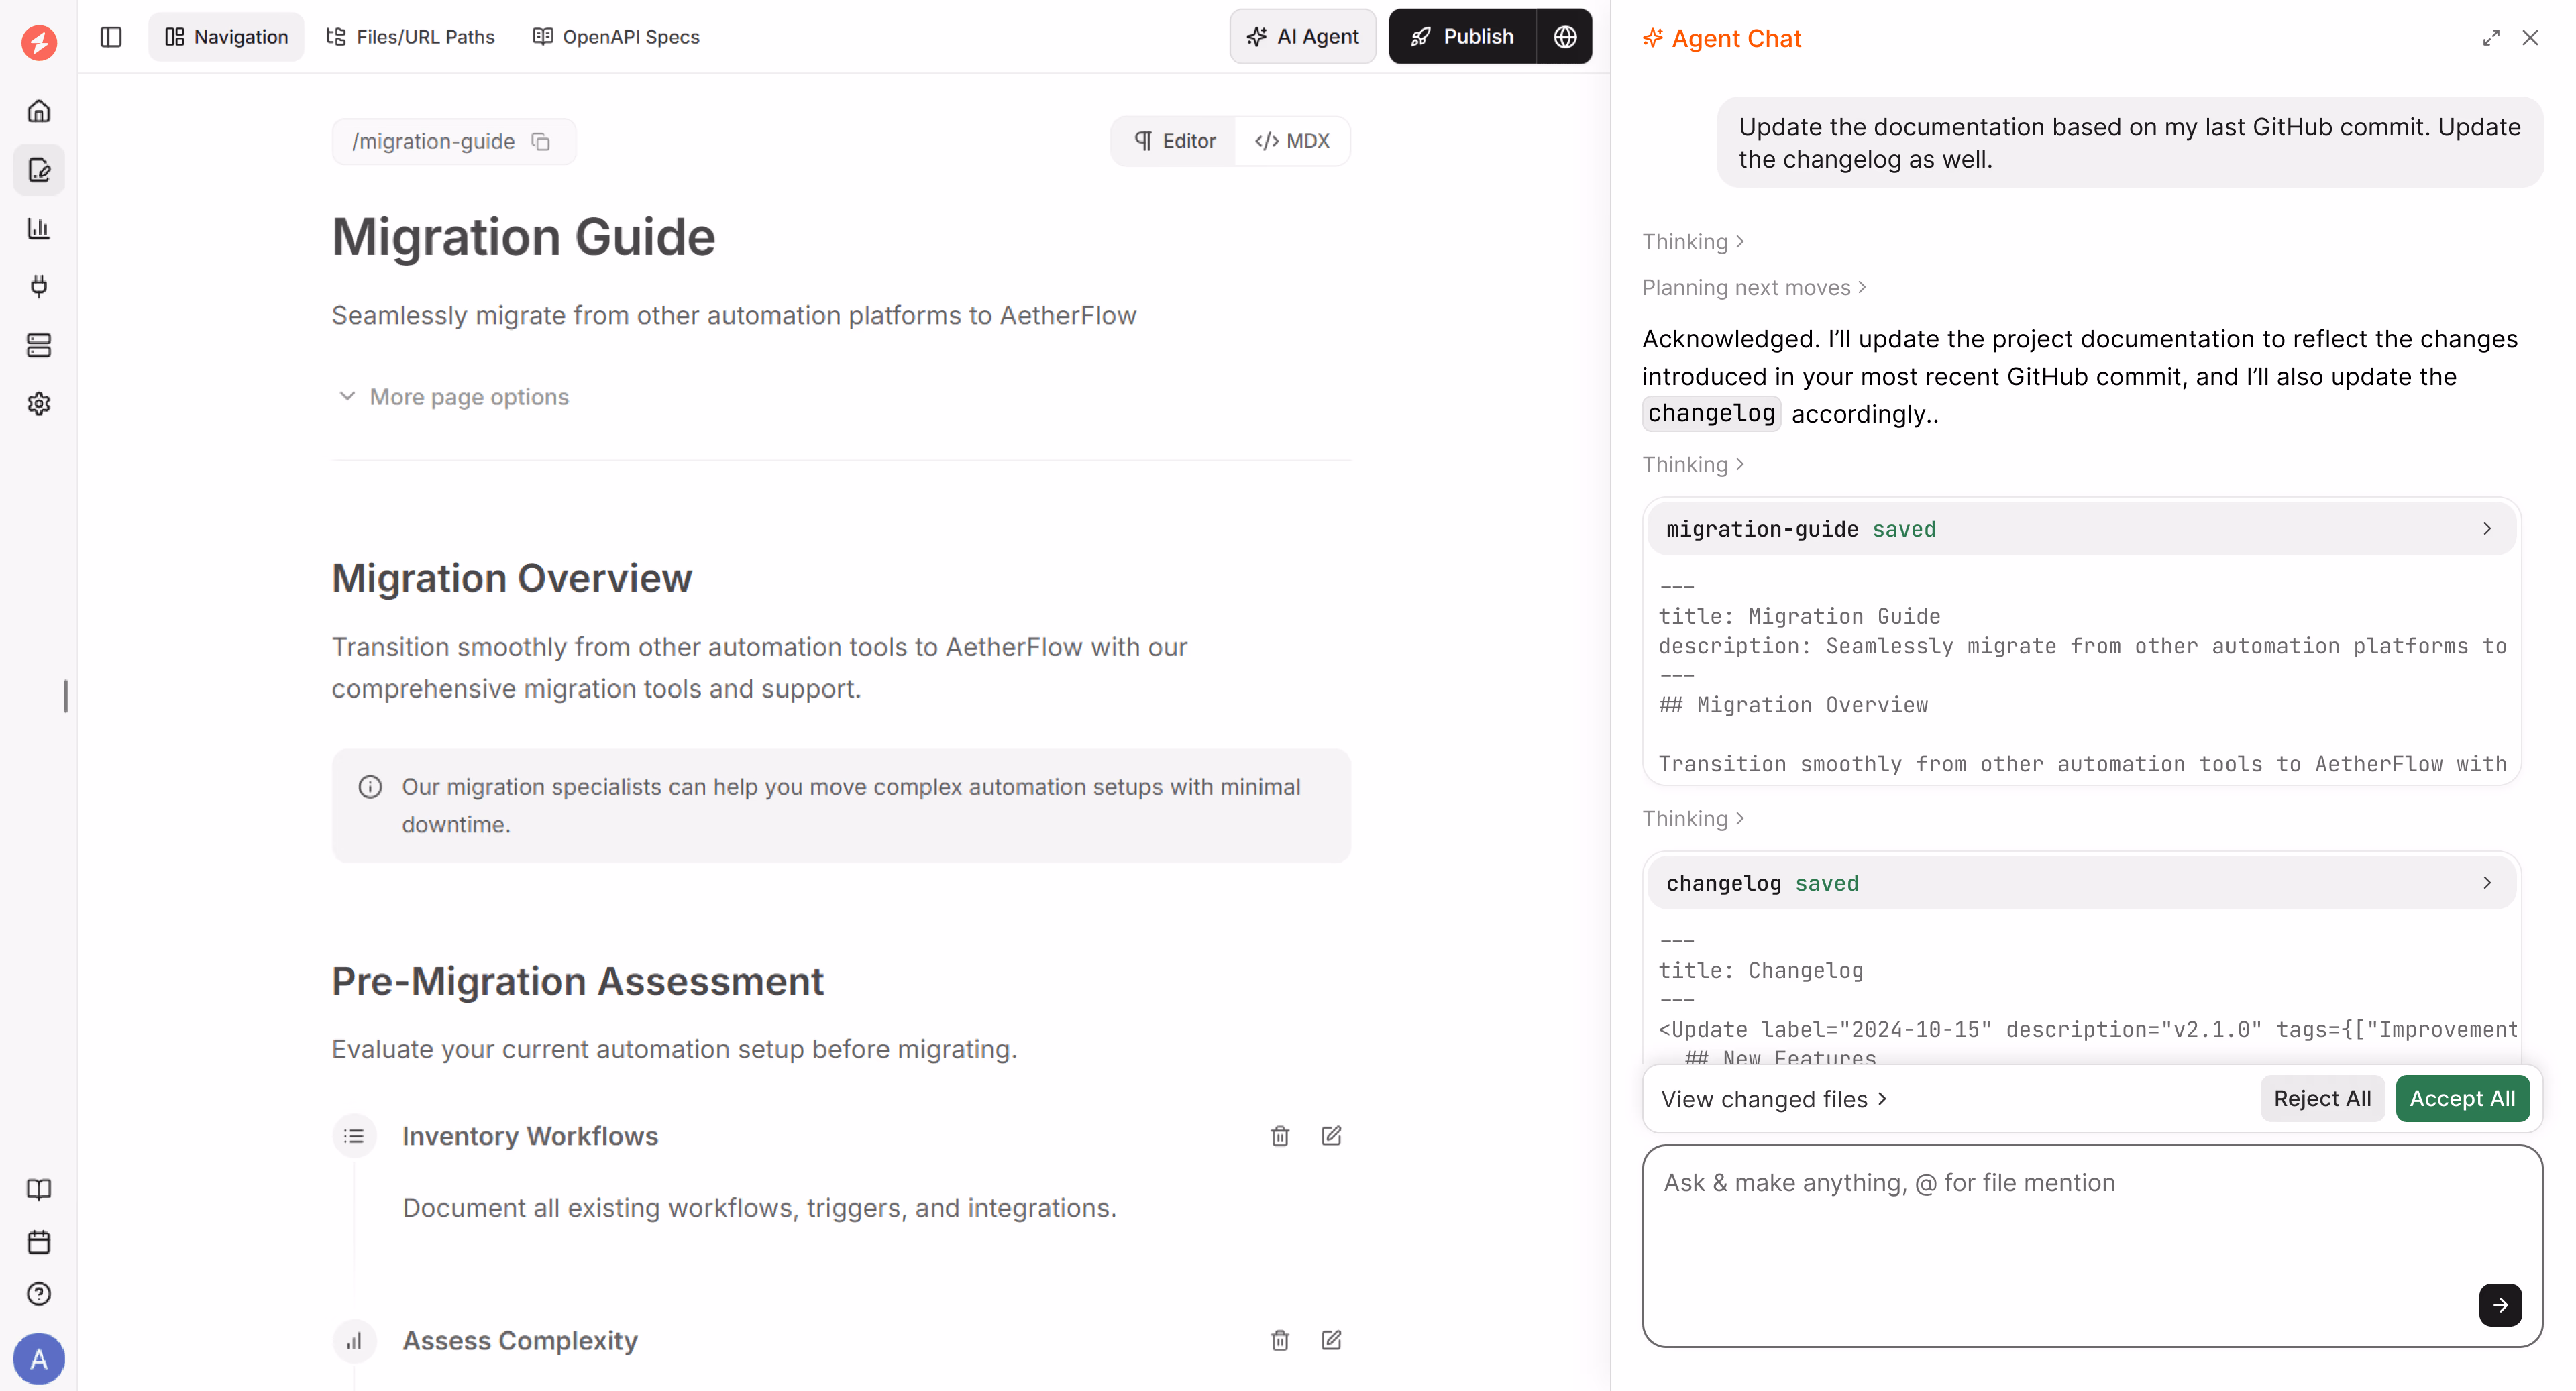Image resolution: width=2576 pixels, height=1391 pixels.
Task: Click the info icon in the callout
Action: pyautogui.click(x=370, y=787)
